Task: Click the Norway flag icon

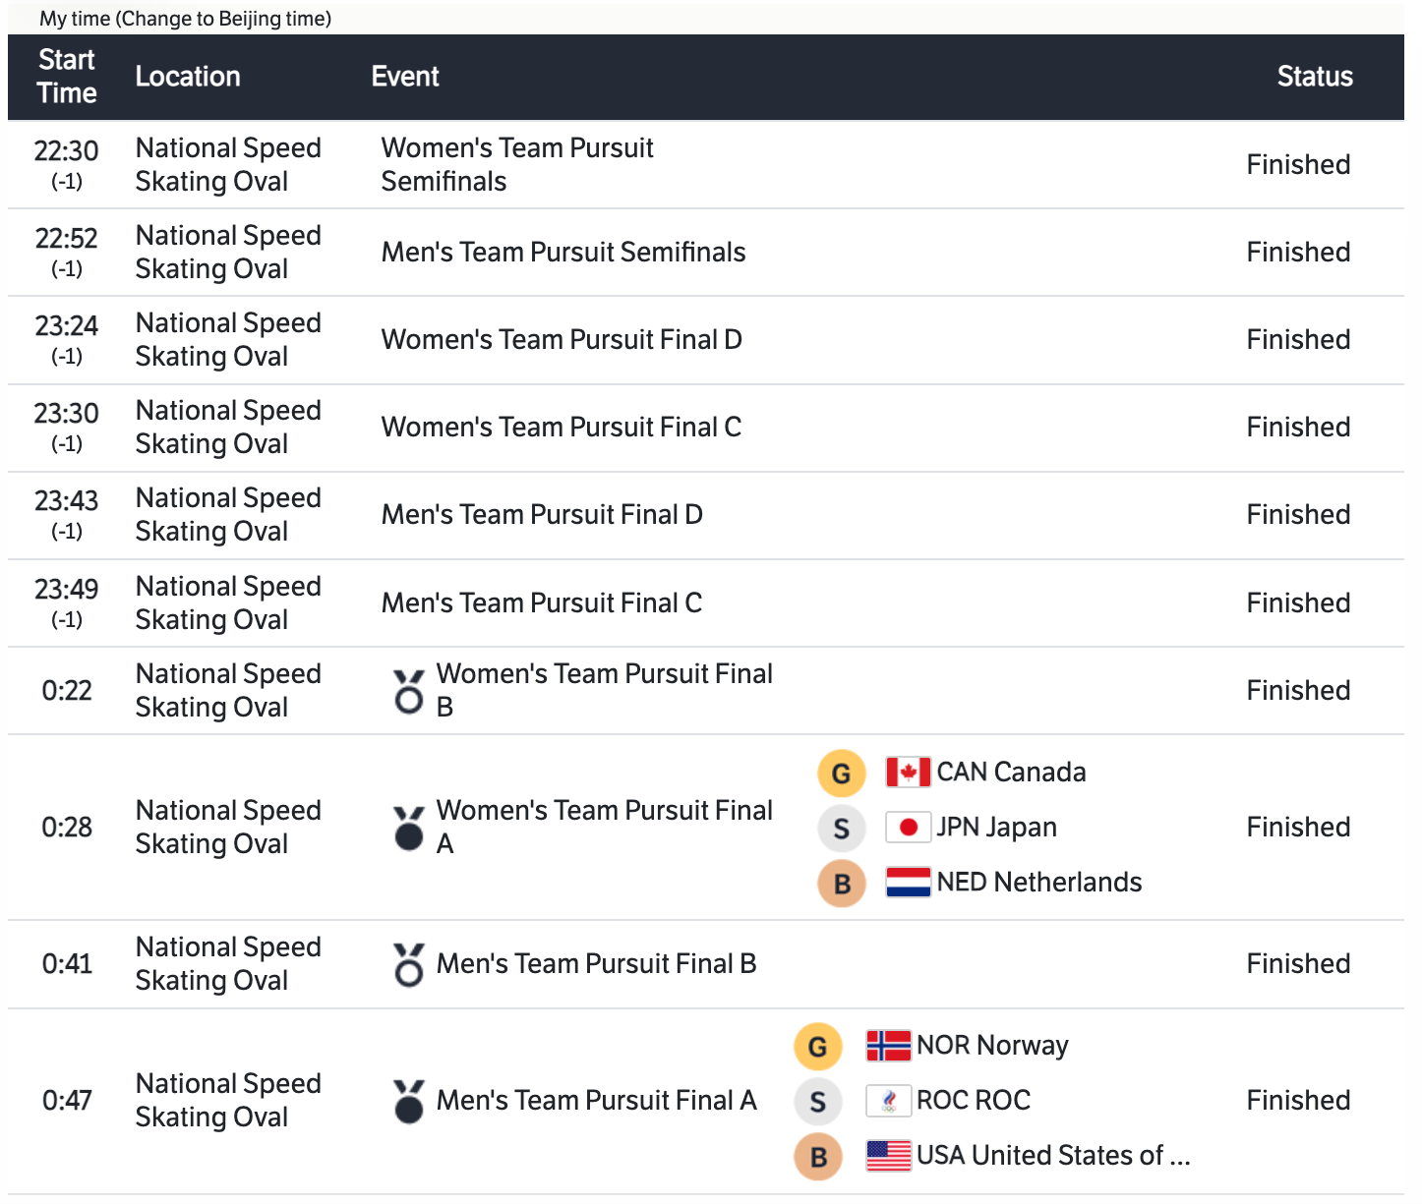Action: click(x=888, y=1046)
